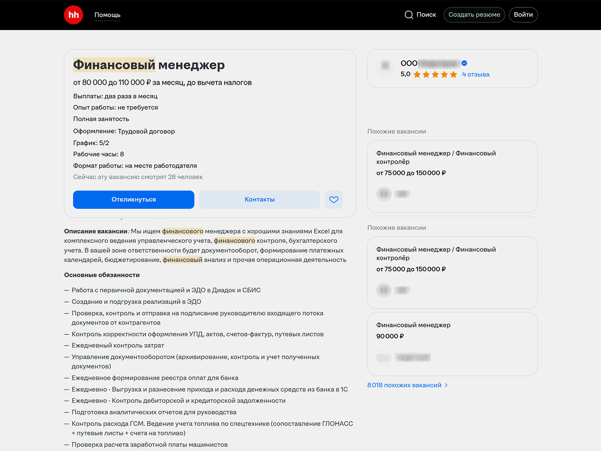The width and height of the screenshot is (601, 451).
Task: Click the five-star rating icons
Action: 435,75
